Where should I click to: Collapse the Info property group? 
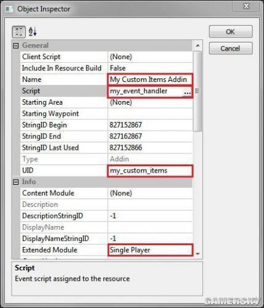[16, 182]
